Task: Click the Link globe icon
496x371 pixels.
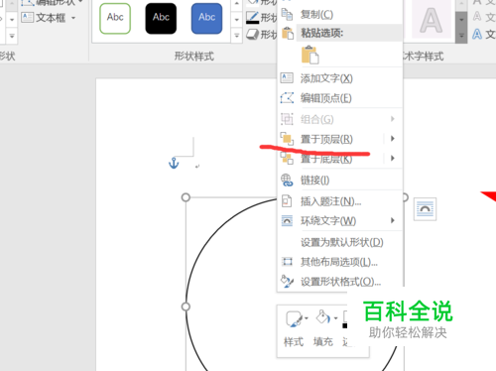Action: pyautogui.click(x=287, y=181)
